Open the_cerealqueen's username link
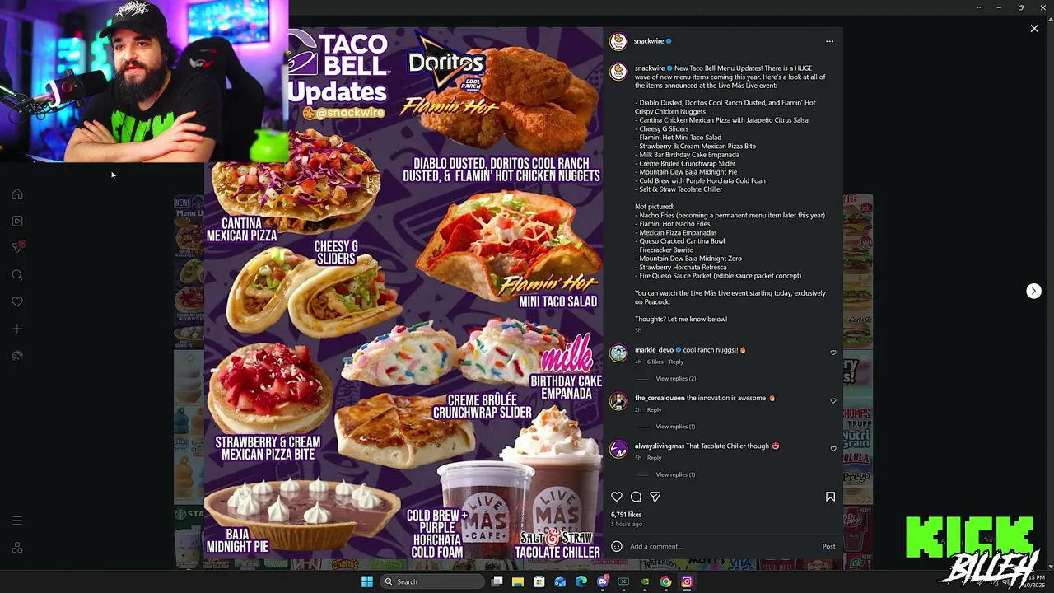1054x593 pixels. (660, 398)
